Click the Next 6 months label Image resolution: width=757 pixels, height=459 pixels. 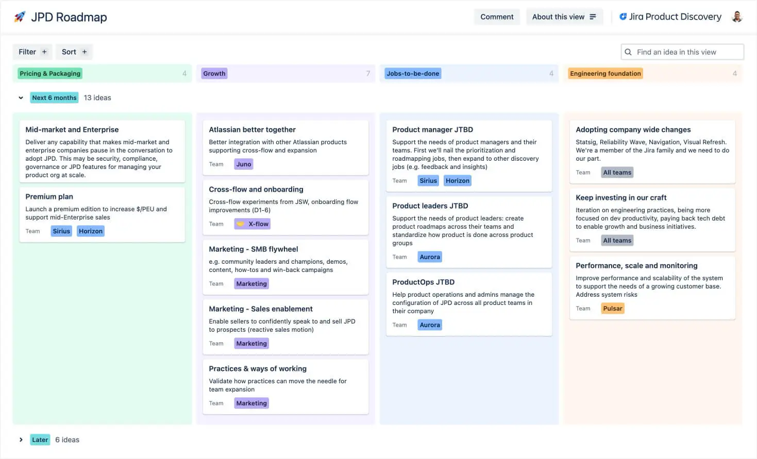[54, 98]
